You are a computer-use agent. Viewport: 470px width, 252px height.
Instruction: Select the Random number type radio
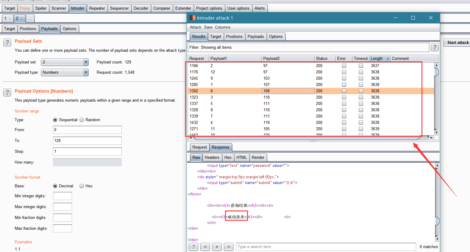82,120
